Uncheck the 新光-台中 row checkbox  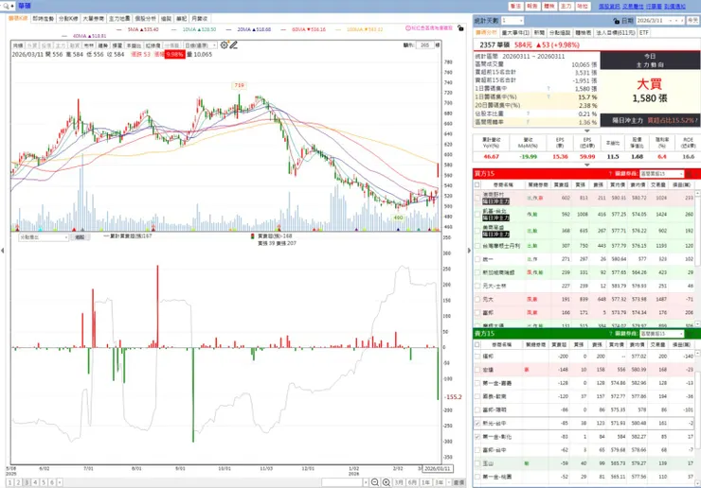coord(477,423)
